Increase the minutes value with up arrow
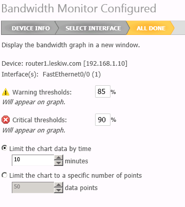Viewport: 185px width, 207px height. (59, 158)
